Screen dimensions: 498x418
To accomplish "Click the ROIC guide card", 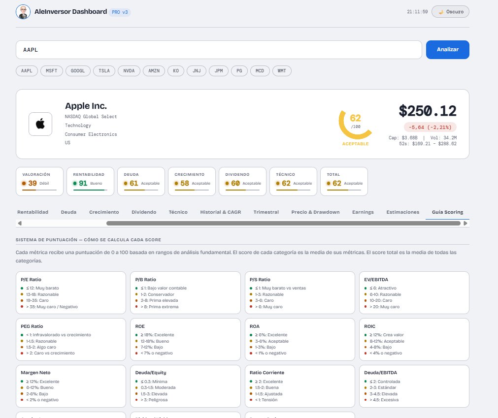I will point(414,339).
